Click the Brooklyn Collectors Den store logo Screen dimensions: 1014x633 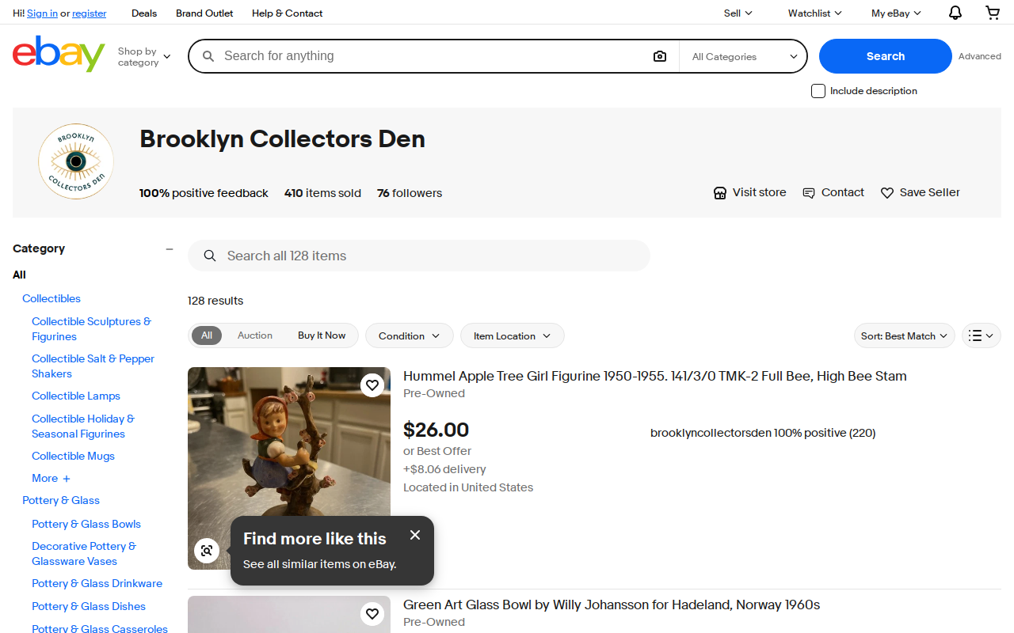click(x=76, y=161)
